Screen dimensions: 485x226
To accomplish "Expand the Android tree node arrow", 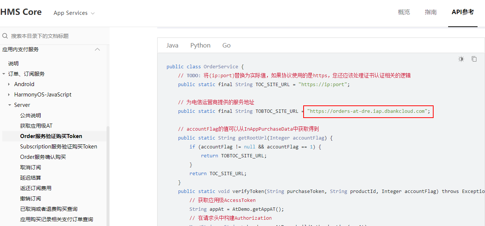I will tap(9, 84).
